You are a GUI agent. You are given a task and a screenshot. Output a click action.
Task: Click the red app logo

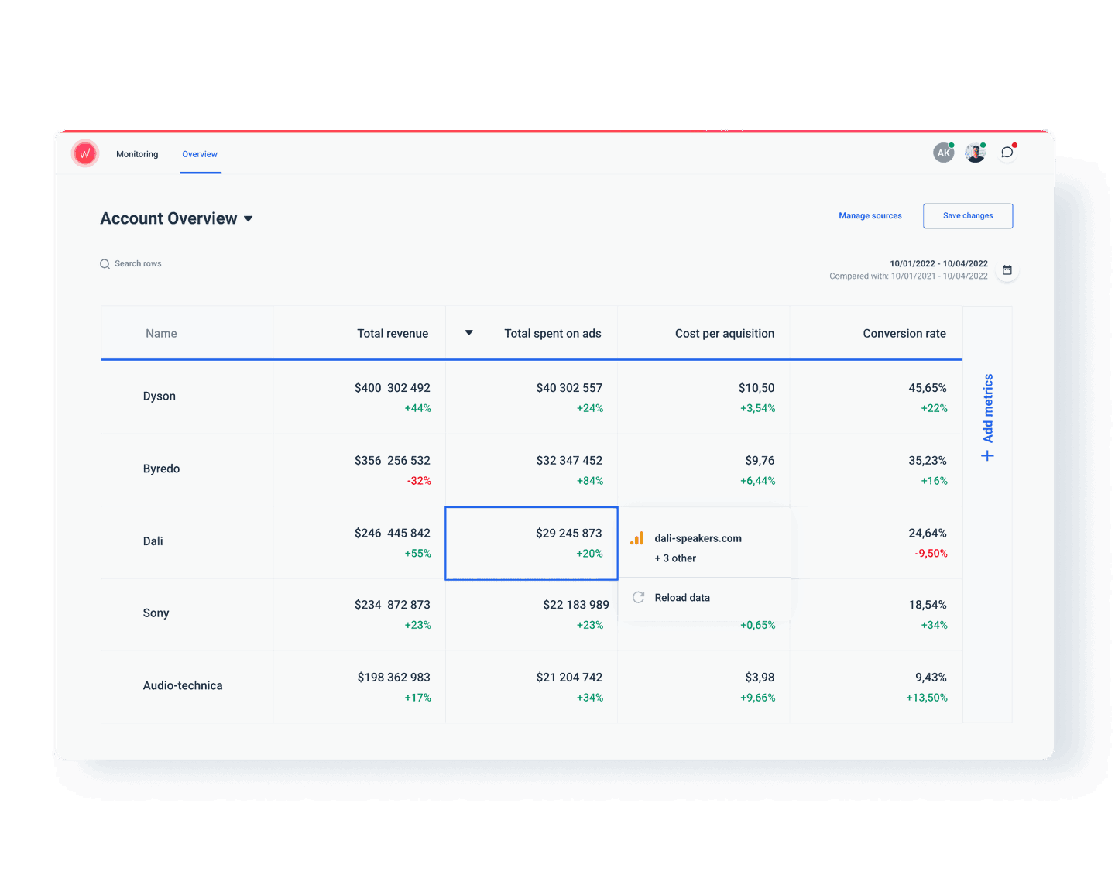tap(85, 153)
